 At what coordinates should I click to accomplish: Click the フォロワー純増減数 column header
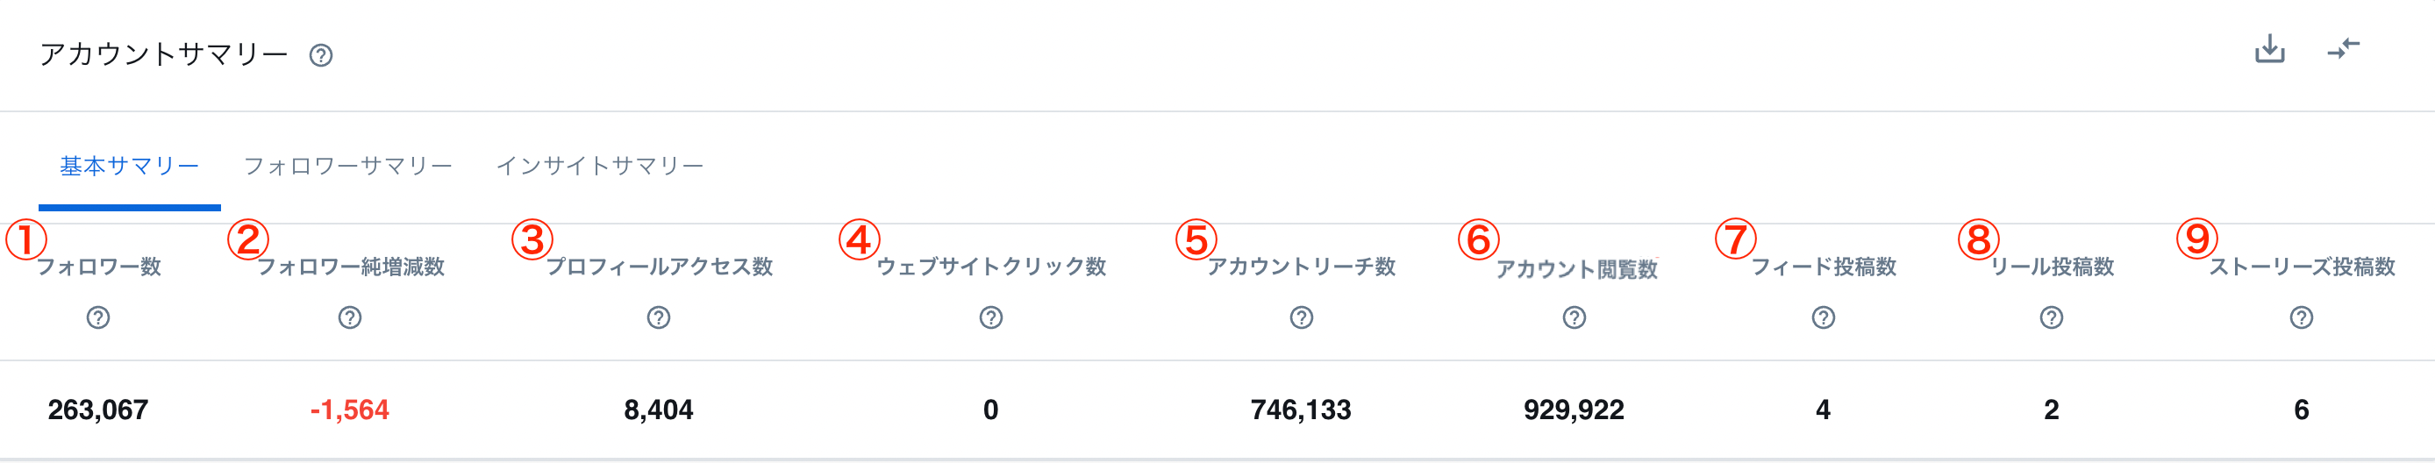pyautogui.click(x=351, y=267)
